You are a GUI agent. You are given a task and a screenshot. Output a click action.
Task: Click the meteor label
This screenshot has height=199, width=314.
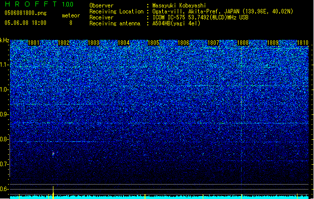(x=71, y=15)
